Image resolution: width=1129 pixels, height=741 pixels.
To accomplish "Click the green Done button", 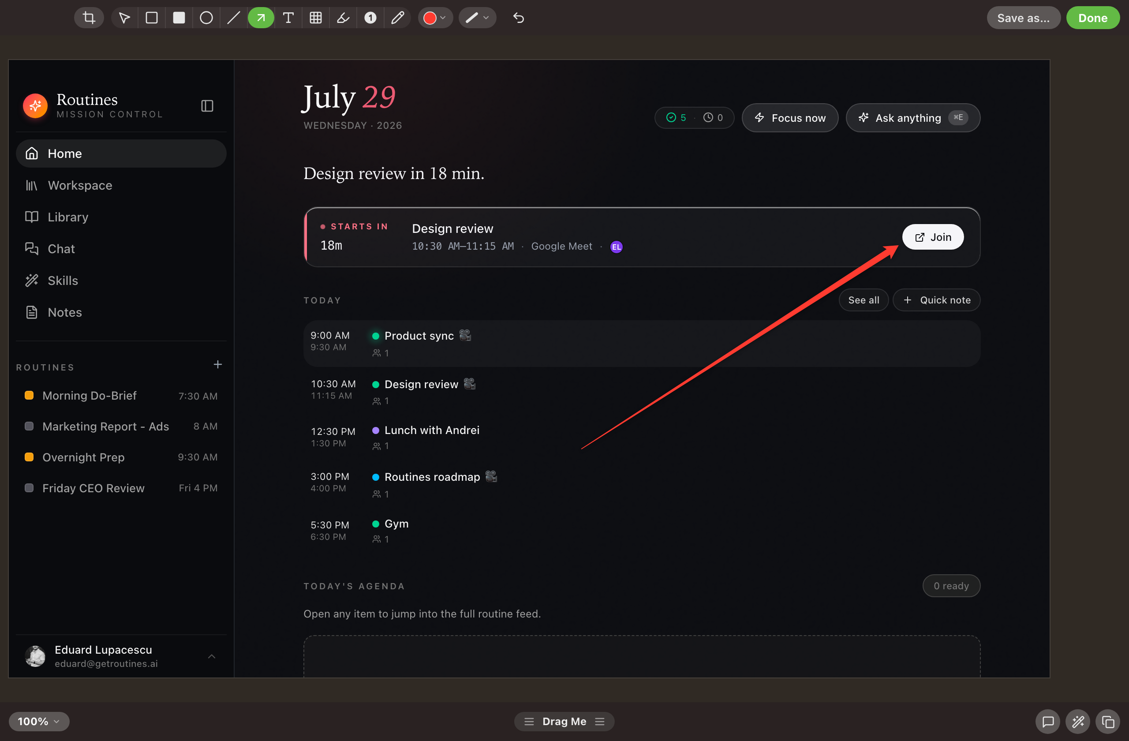I will tap(1092, 18).
